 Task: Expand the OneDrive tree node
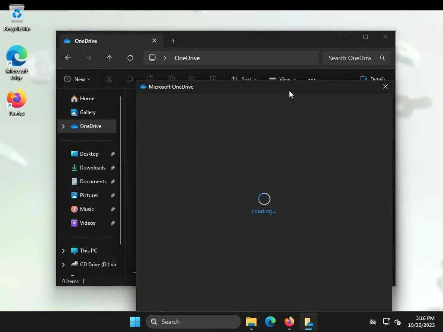(63, 126)
